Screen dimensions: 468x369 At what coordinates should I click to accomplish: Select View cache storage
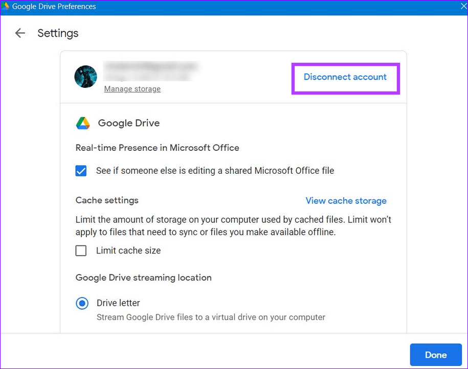click(346, 200)
